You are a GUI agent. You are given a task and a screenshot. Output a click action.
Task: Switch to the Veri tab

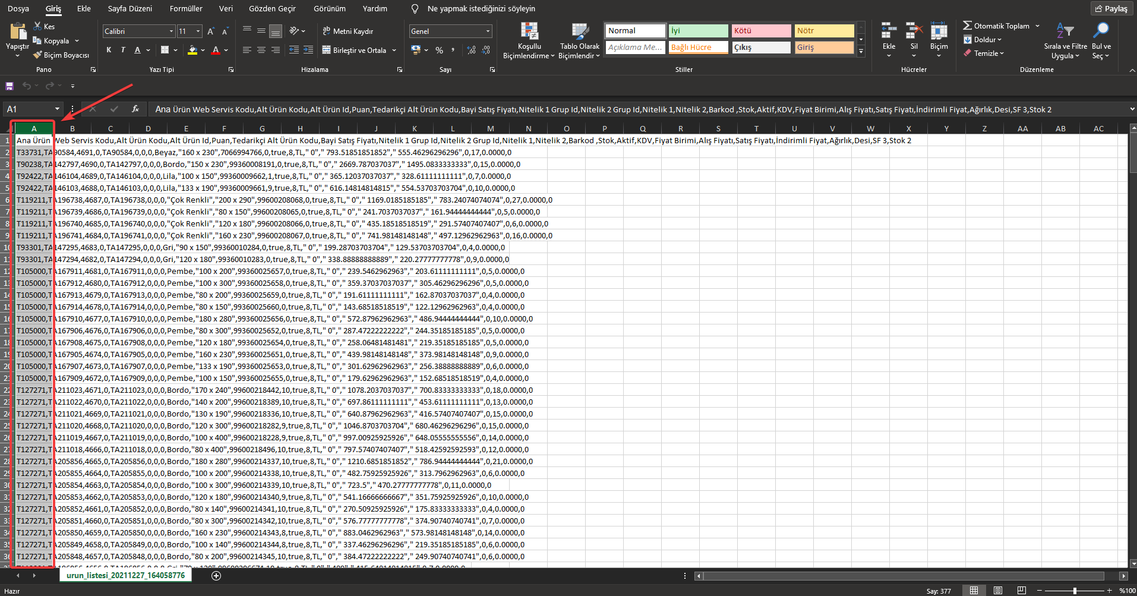coord(226,8)
